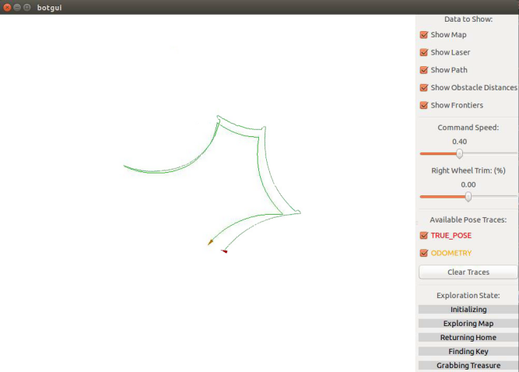Click the Finding Key state bar
519x372 pixels.
coord(468,352)
